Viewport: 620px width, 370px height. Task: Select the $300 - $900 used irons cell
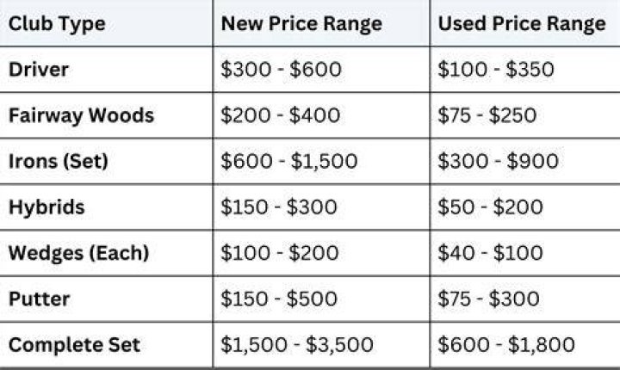499,162
